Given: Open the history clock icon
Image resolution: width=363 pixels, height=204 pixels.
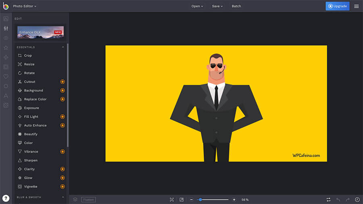Looking at the screenshot, I should point(357,200).
